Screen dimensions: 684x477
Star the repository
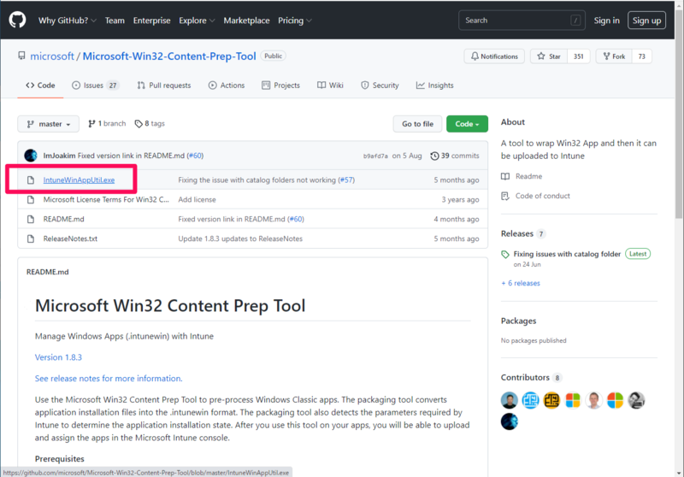[549, 56]
